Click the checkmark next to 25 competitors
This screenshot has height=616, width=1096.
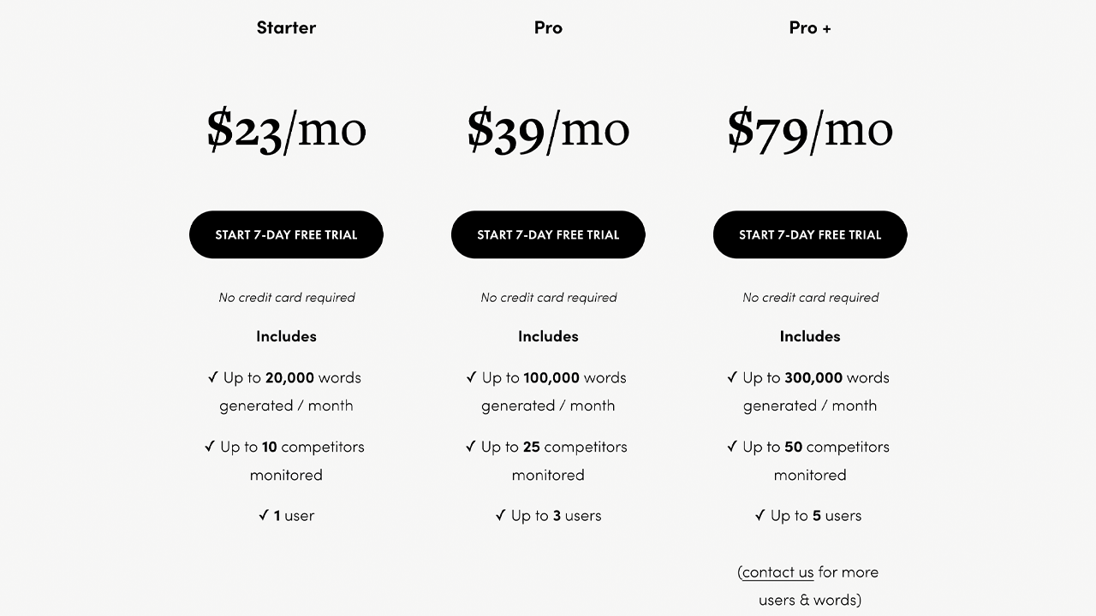tap(470, 447)
